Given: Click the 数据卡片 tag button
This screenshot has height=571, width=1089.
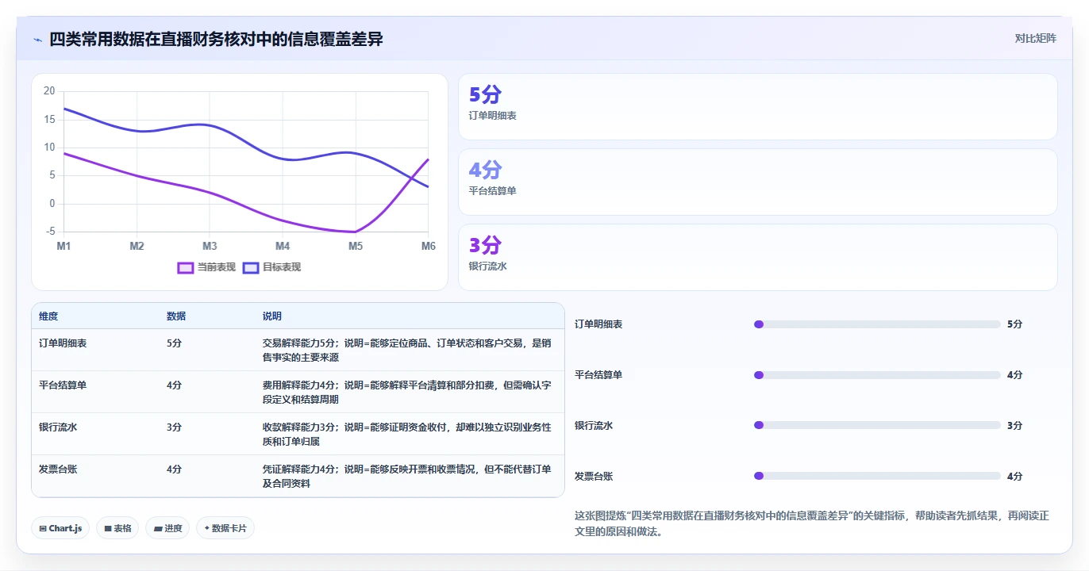Looking at the screenshot, I should (225, 528).
